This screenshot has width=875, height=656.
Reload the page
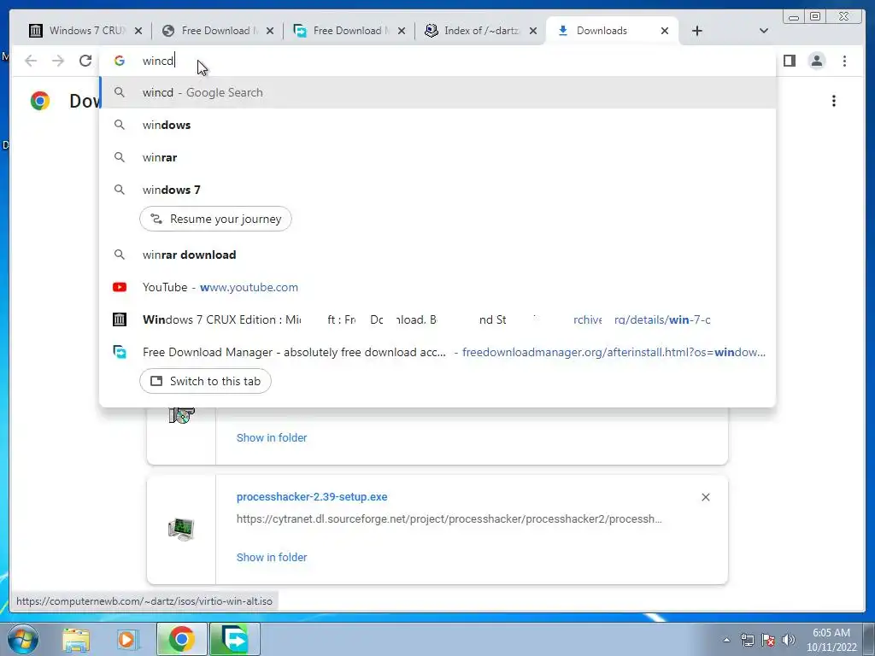(85, 61)
